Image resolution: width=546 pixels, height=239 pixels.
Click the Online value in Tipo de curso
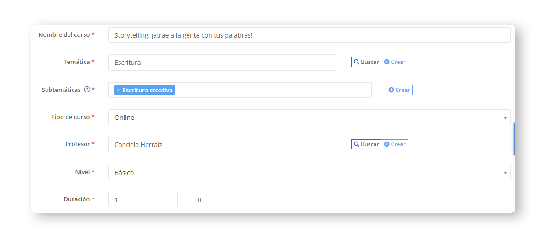125,118
